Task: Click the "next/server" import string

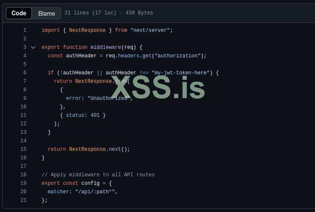Action: [150, 30]
